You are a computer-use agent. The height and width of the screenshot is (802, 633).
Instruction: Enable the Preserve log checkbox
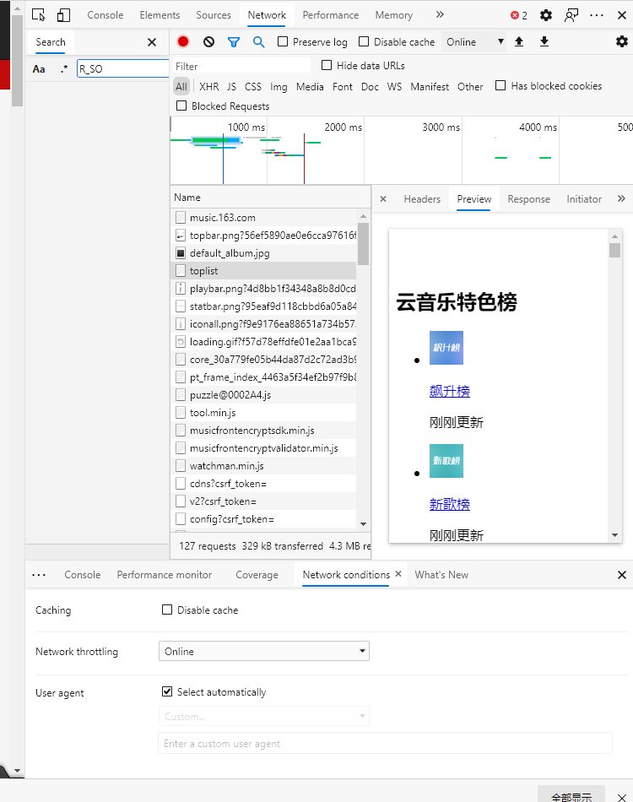click(x=283, y=41)
